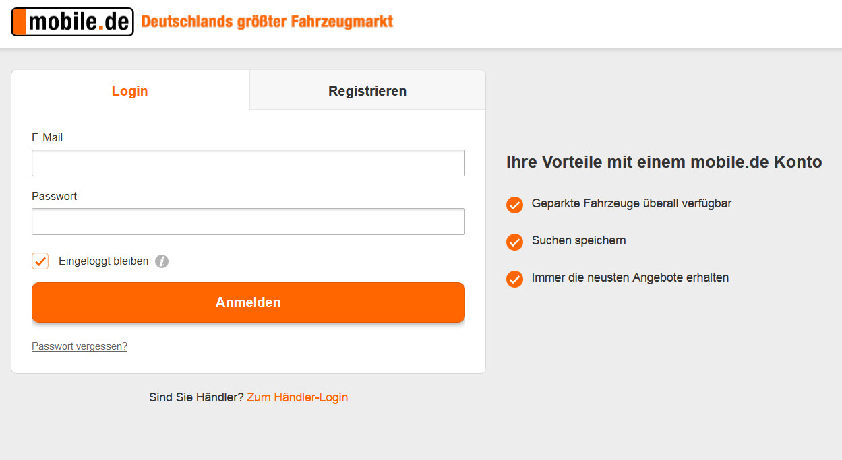Viewport: 842px width, 460px height.
Task: Click the Eingeloggt bleiben label text
Action: point(104,261)
